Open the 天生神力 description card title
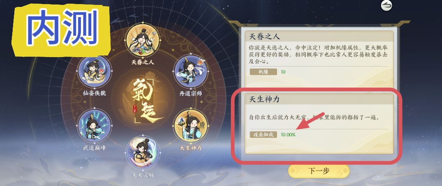Image resolution: width=442 pixels, height=186 pixels. [x=265, y=99]
